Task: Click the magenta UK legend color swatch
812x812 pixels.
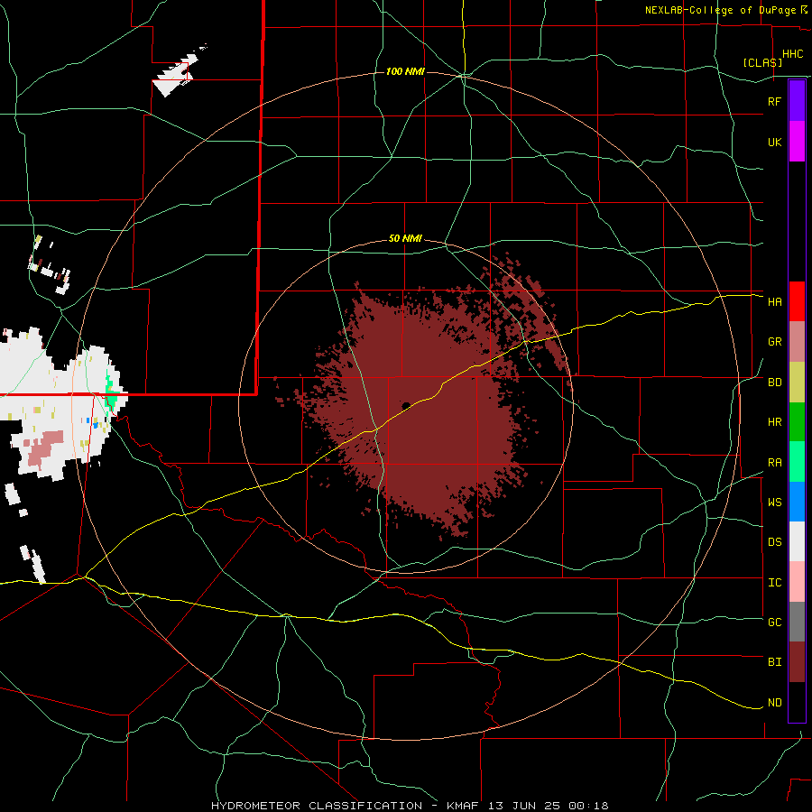Action: [797, 142]
